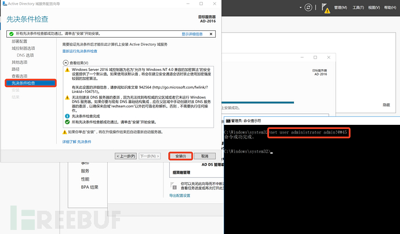Open the 详细了解 先决条件 link
This screenshot has height=234, width=400.
point(77,142)
